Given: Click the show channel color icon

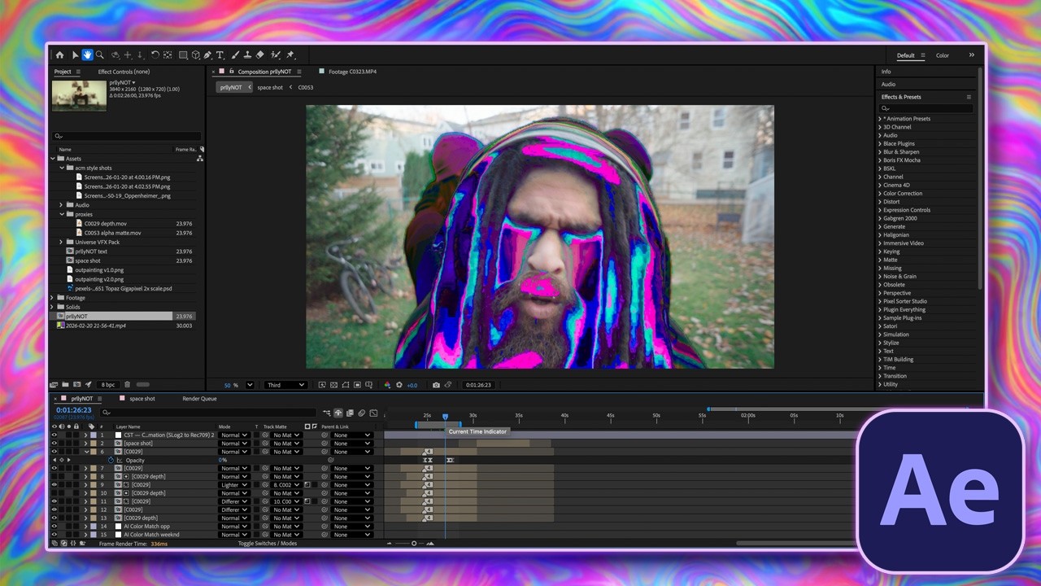Looking at the screenshot, I should 387,385.
